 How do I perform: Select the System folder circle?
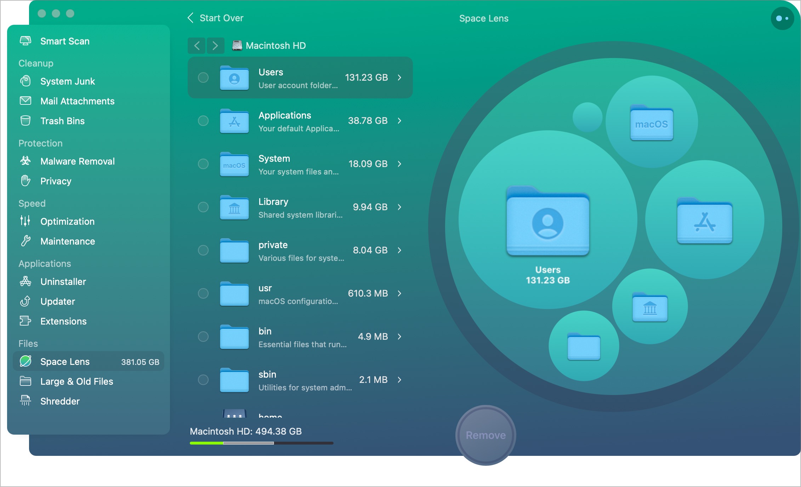tap(203, 164)
